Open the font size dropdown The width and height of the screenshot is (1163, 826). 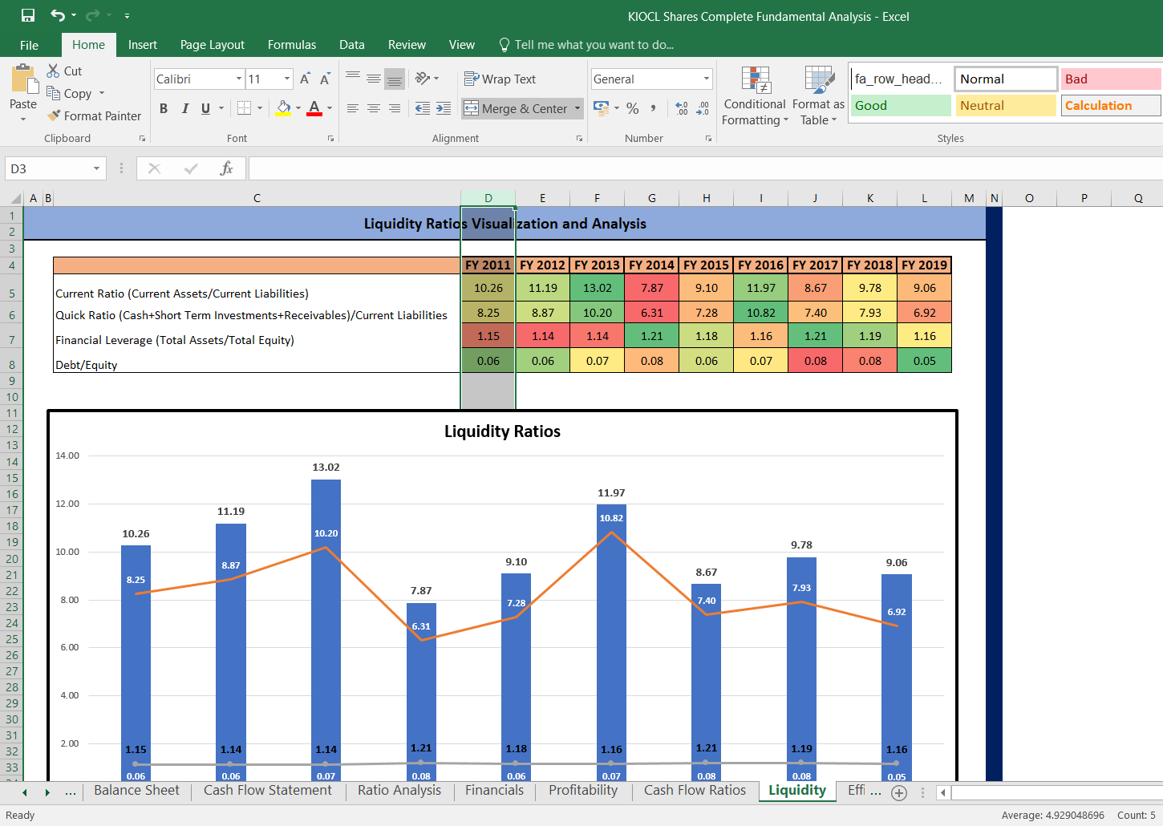tap(287, 79)
